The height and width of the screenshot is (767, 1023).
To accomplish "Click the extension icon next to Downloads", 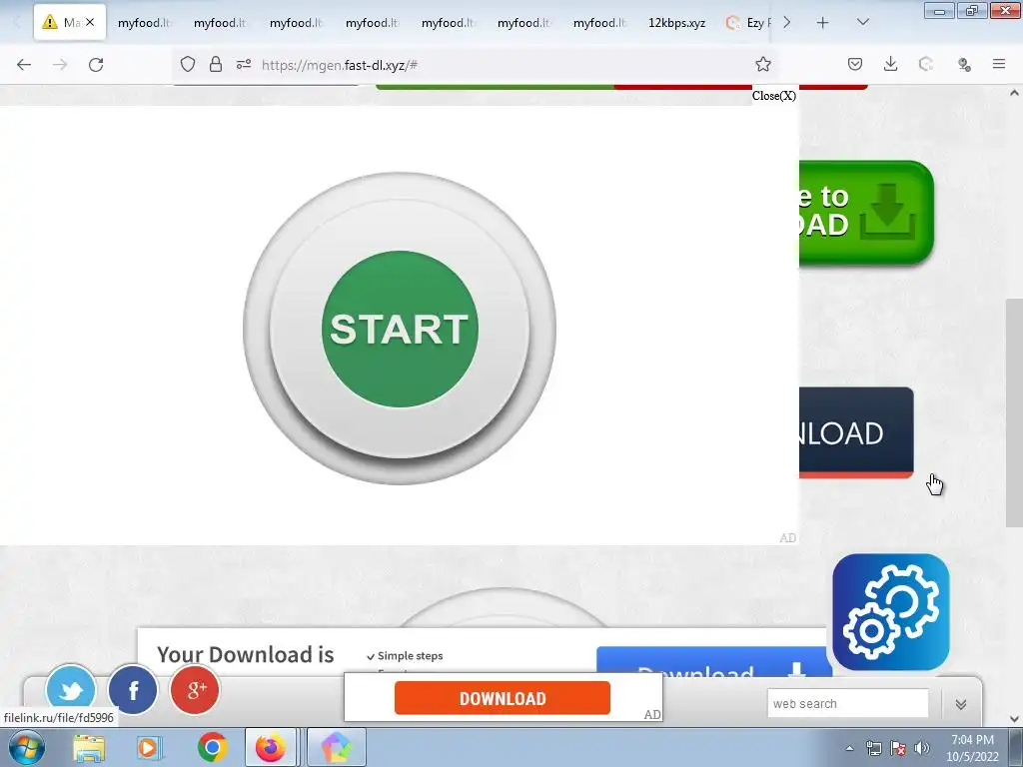I will tap(926, 64).
